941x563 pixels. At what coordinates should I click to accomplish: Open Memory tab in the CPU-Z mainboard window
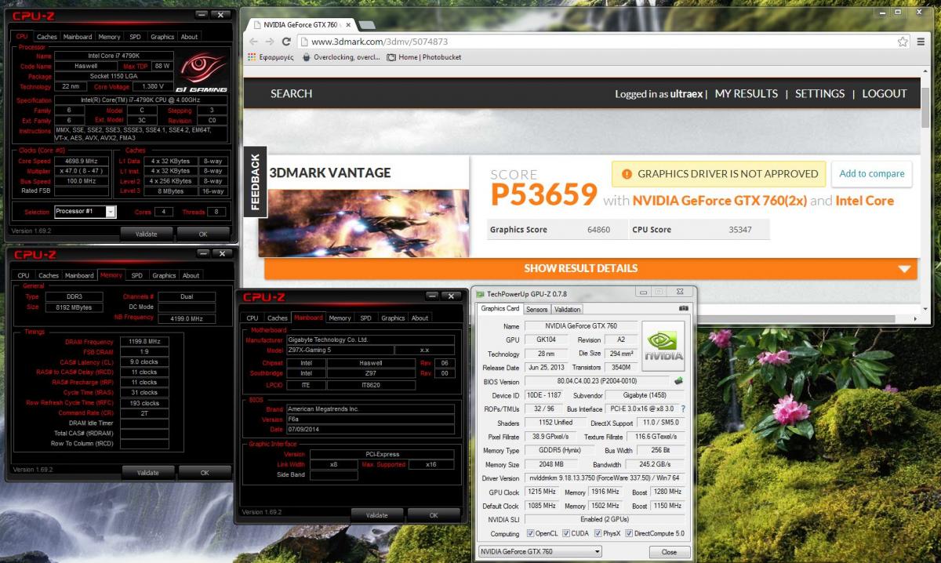point(340,318)
